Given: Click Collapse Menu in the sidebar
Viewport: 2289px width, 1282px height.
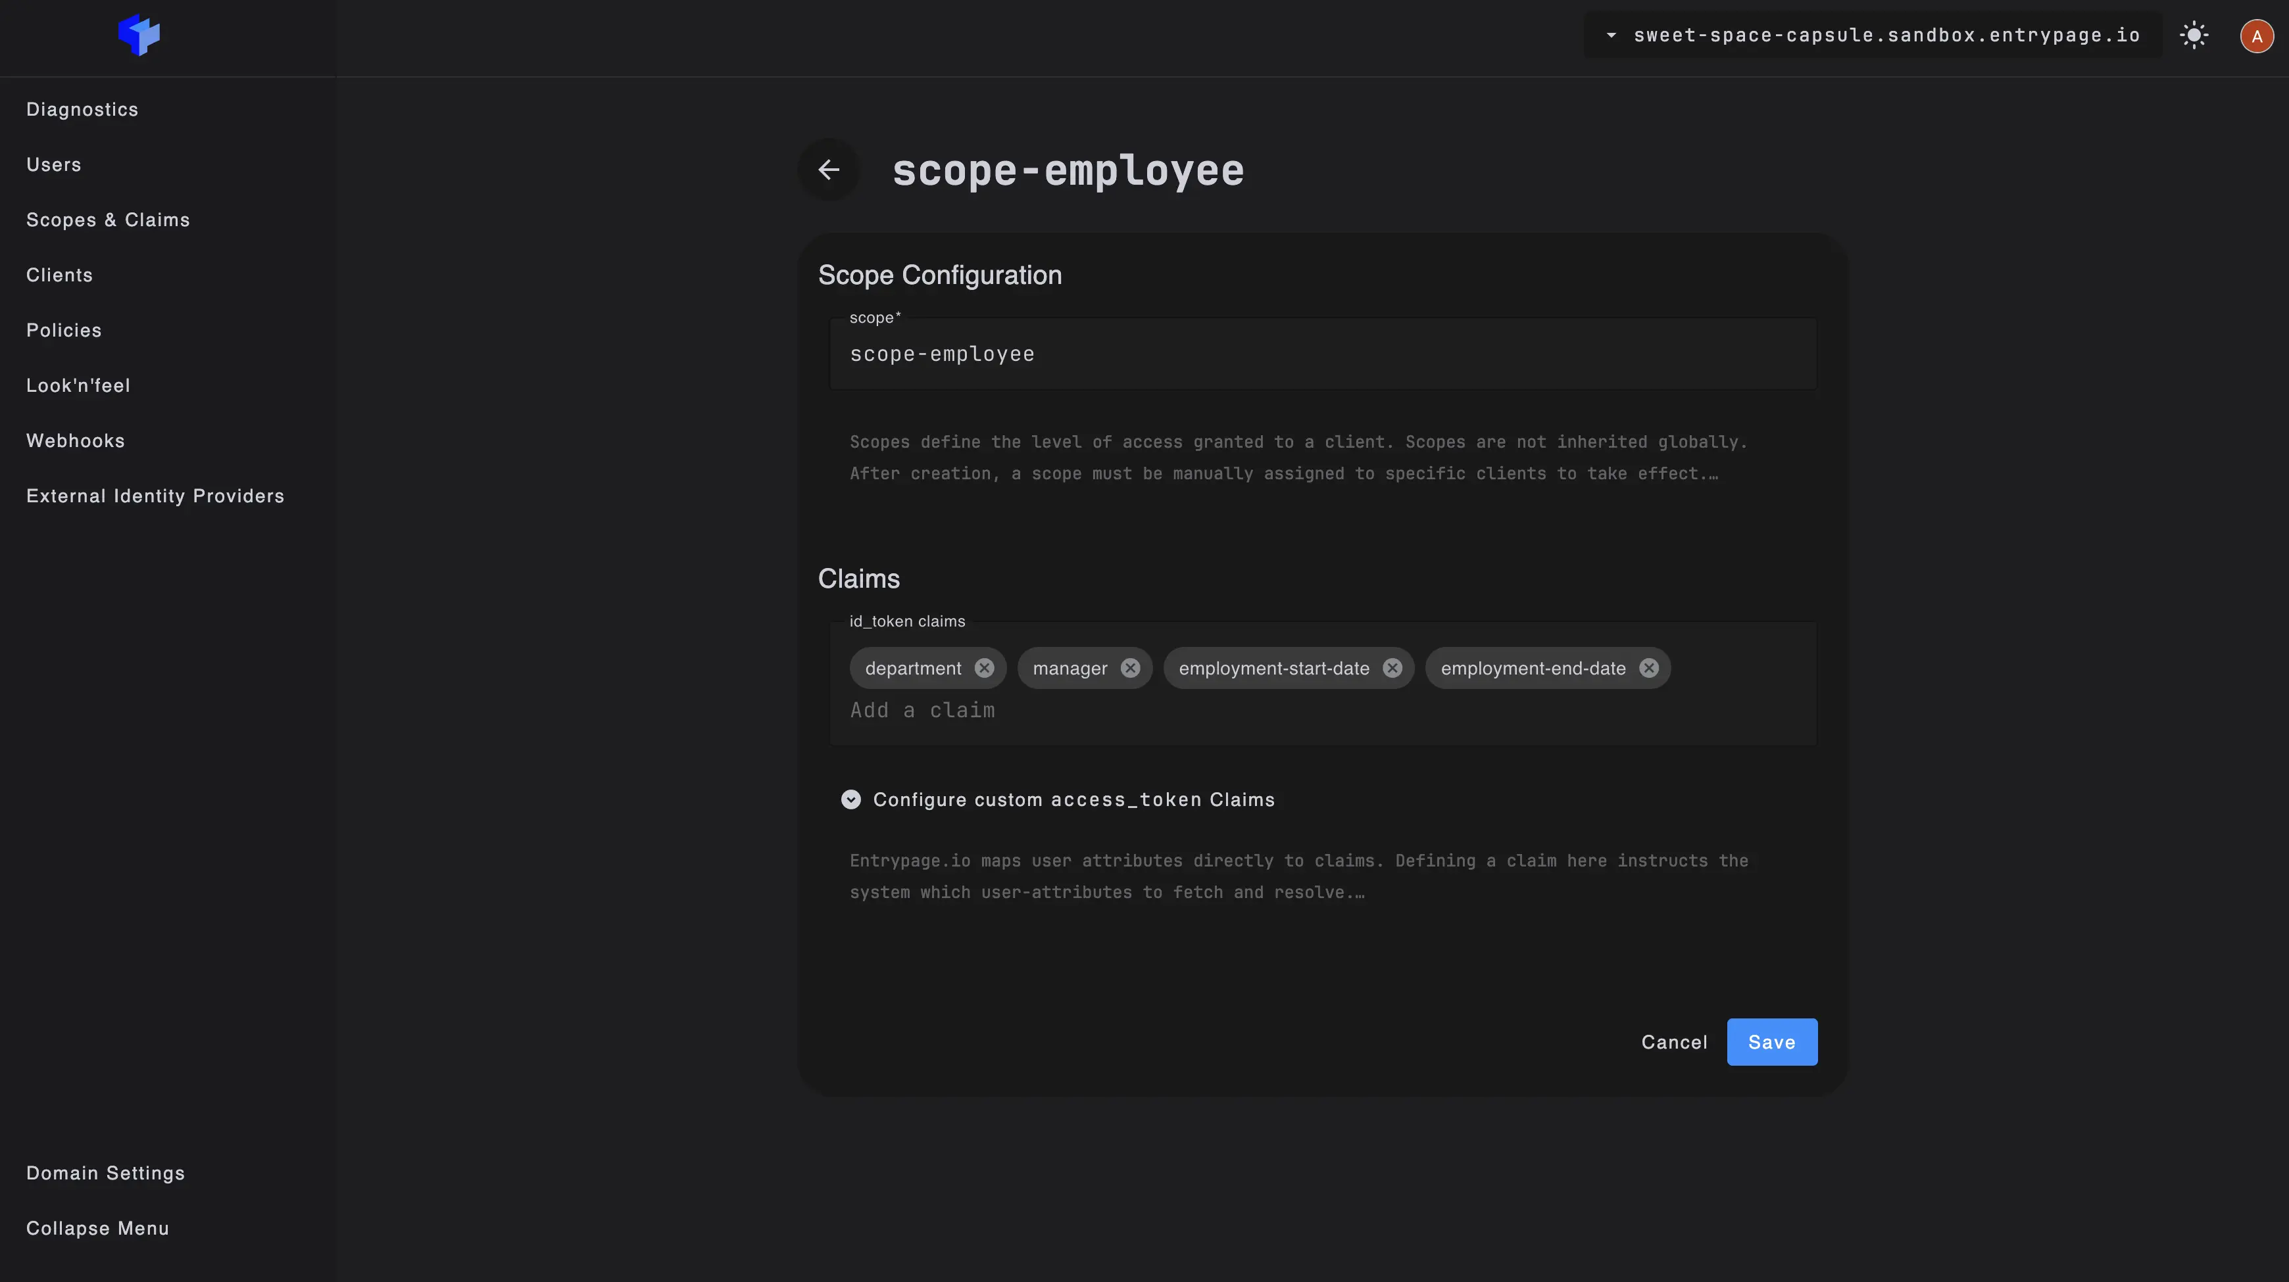Looking at the screenshot, I should [97, 1228].
